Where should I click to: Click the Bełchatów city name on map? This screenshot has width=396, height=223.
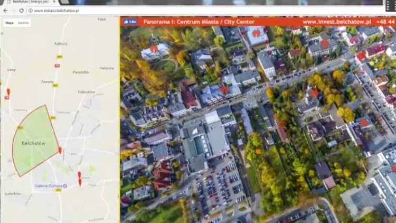pos(33,143)
